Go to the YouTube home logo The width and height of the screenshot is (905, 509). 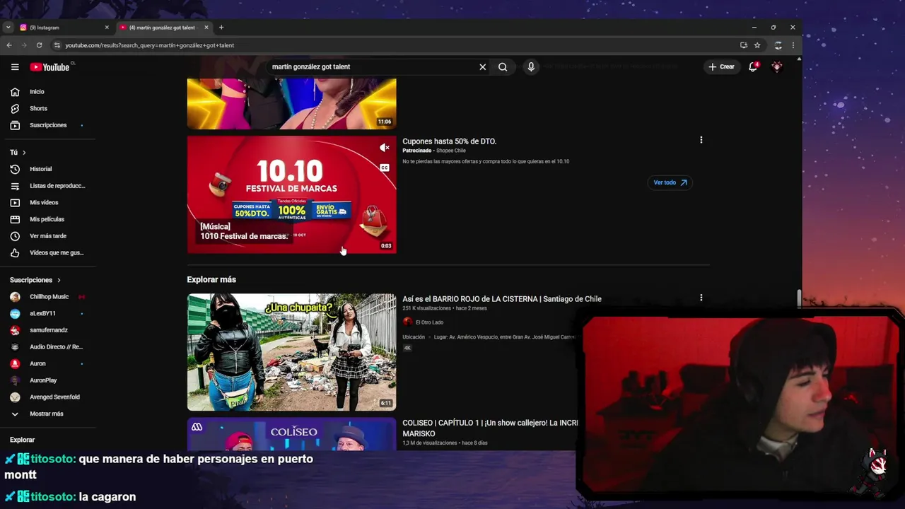51,67
